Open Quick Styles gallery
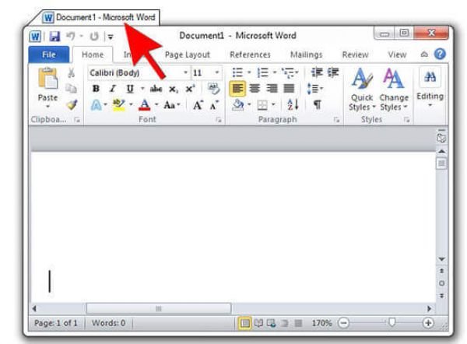The image size is (467, 344). pyautogui.click(x=362, y=90)
